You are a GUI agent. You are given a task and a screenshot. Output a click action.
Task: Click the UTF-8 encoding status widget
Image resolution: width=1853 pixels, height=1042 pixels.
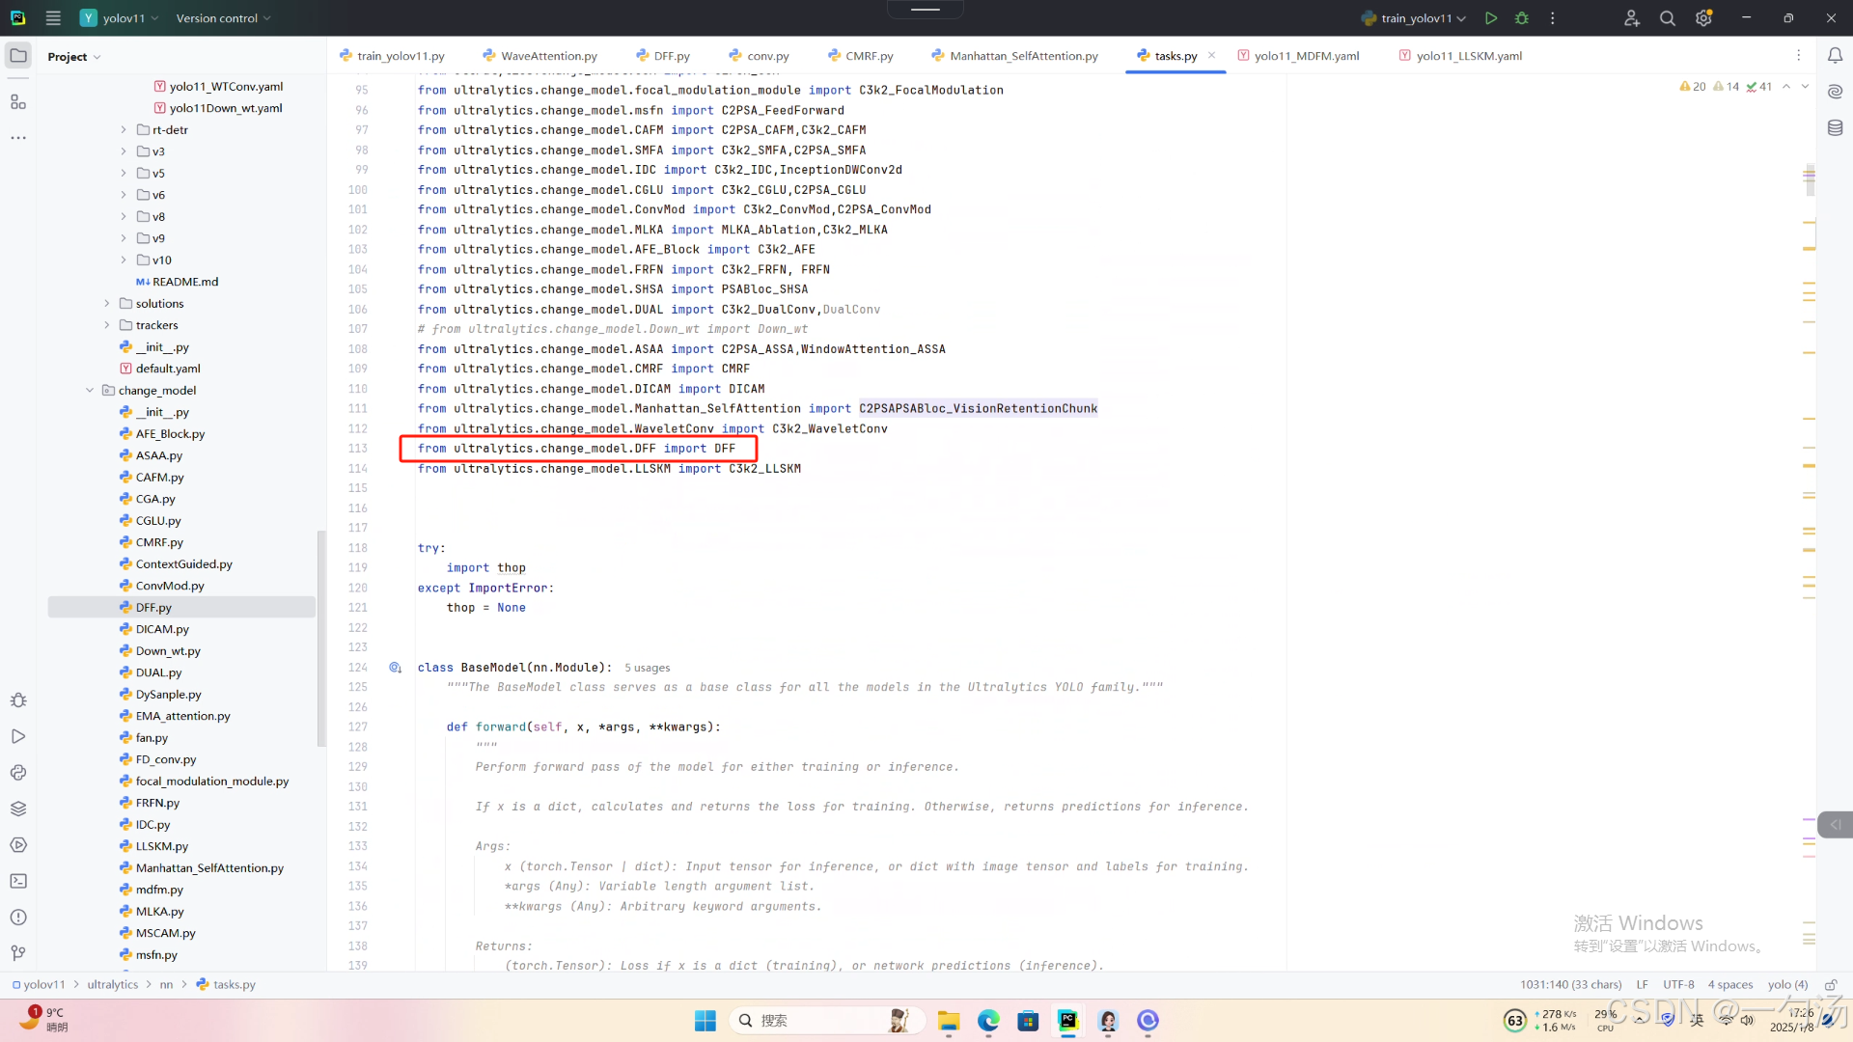[x=1678, y=984]
